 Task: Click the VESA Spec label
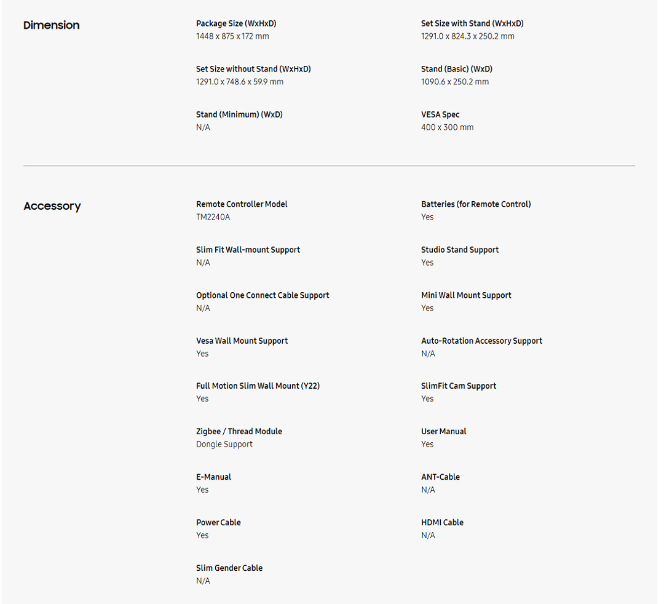[x=440, y=114]
